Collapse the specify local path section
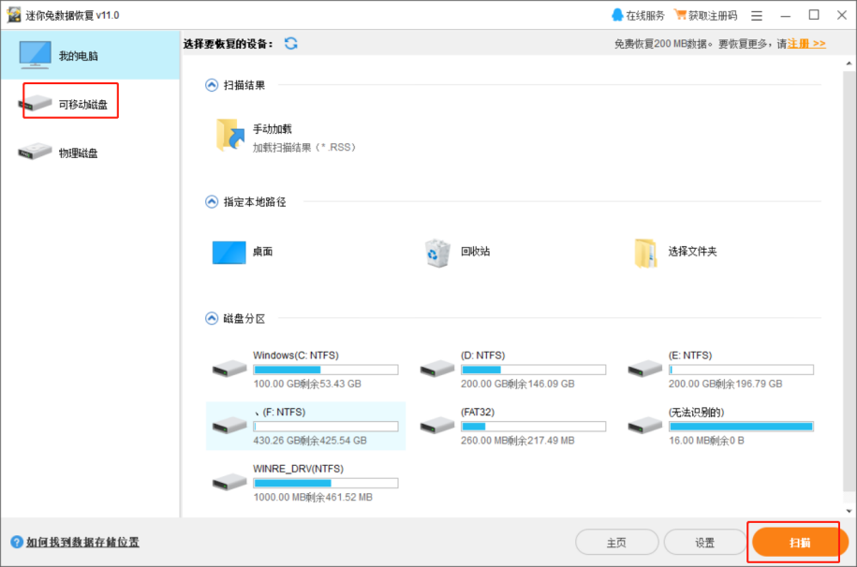 click(212, 201)
